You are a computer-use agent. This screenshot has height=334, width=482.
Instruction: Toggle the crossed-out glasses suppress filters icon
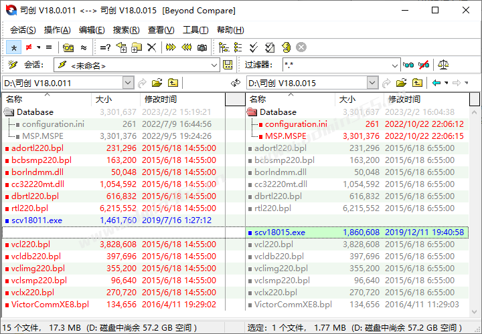pos(424,65)
